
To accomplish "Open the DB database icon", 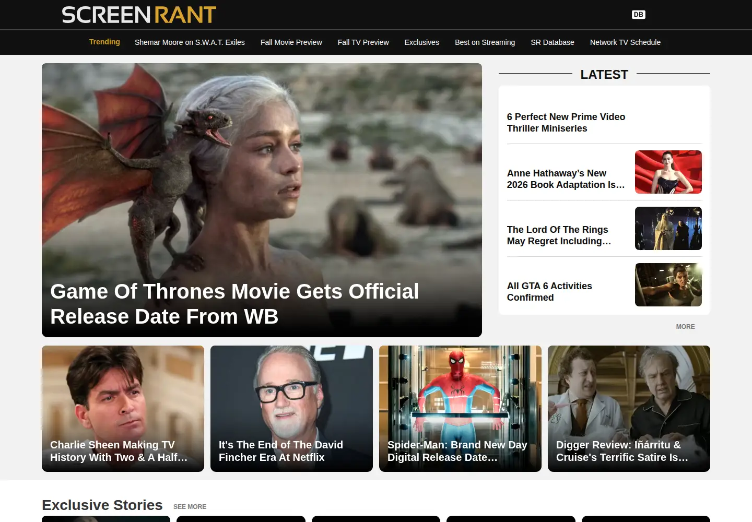I will [638, 15].
